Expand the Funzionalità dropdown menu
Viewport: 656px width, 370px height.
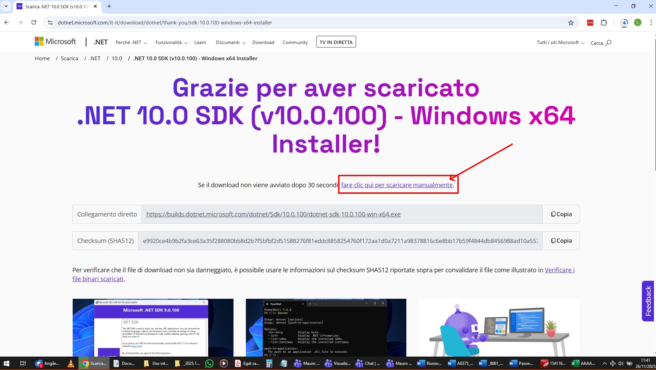click(x=171, y=43)
